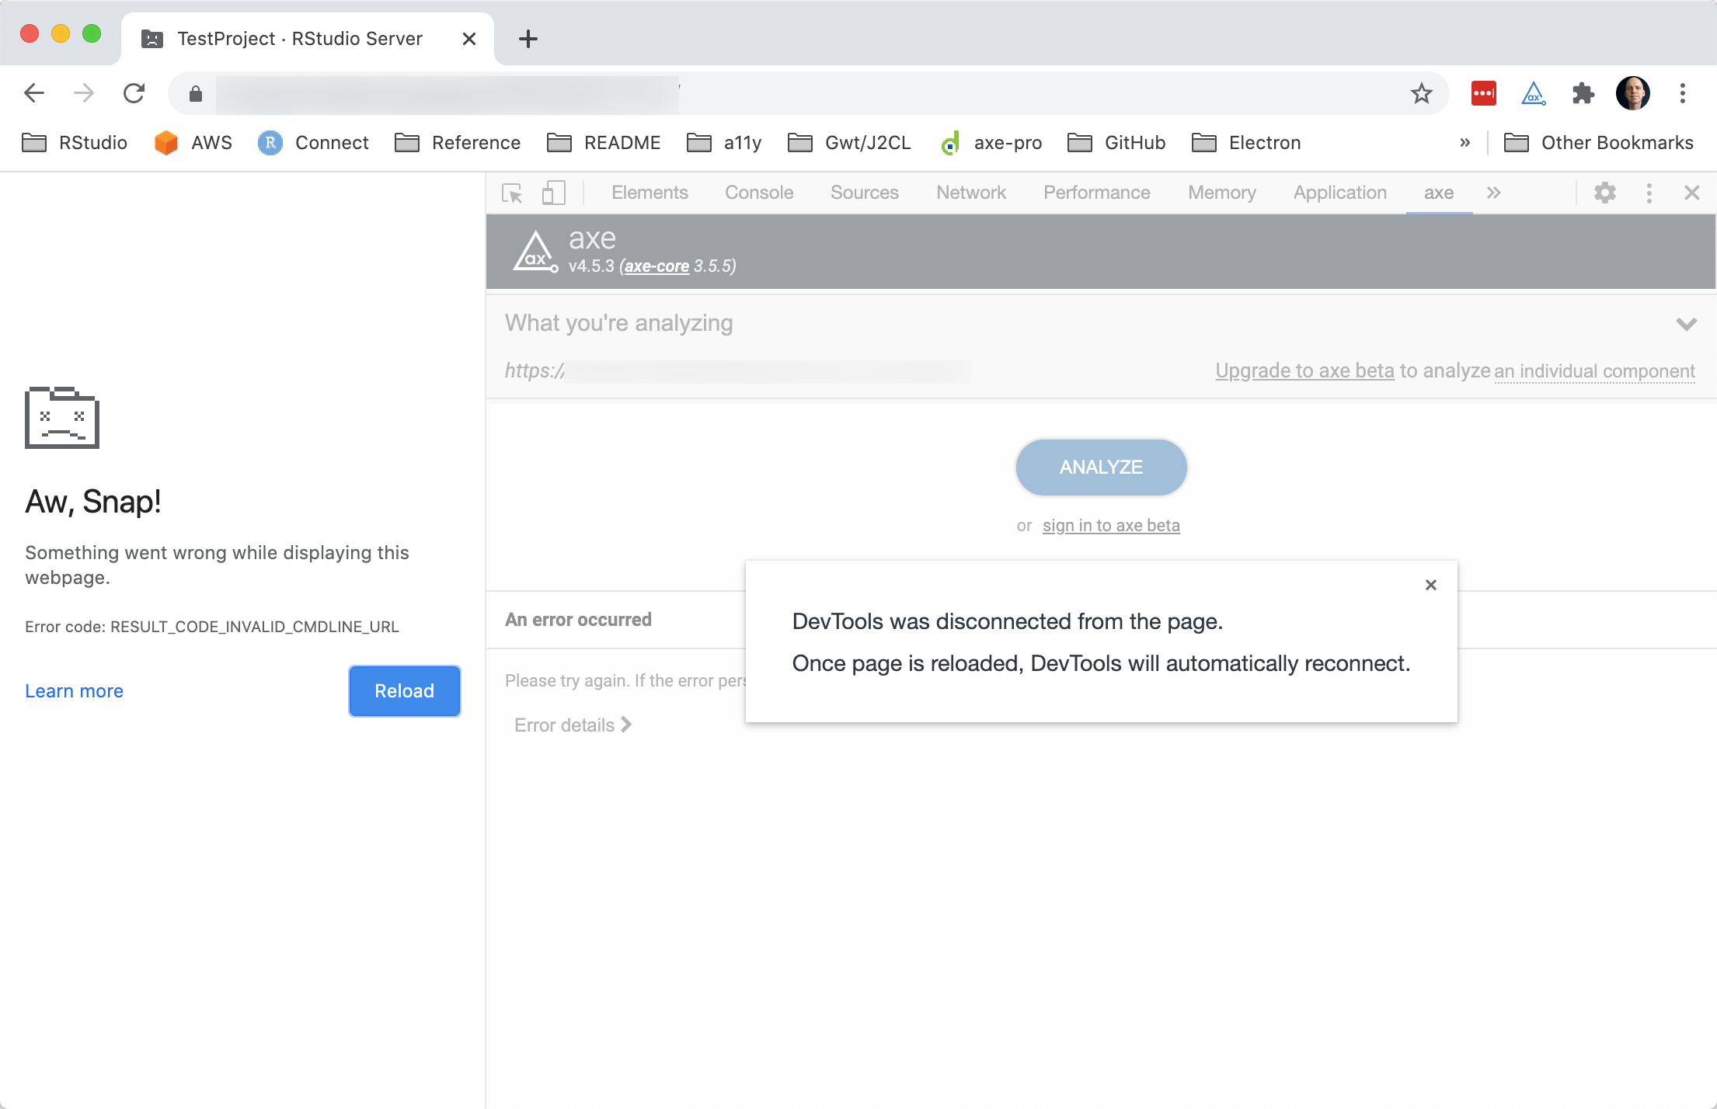
Task: Open the sign in to axe beta link
Action: click(x=1111, y=525)
